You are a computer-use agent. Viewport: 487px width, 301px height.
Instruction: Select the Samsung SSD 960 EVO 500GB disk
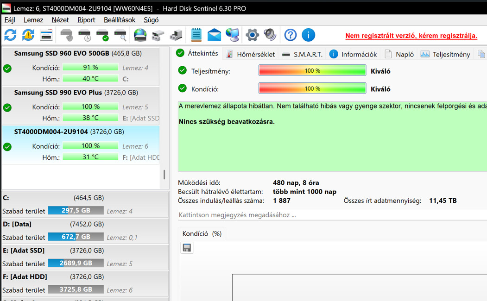pos(81,66)
